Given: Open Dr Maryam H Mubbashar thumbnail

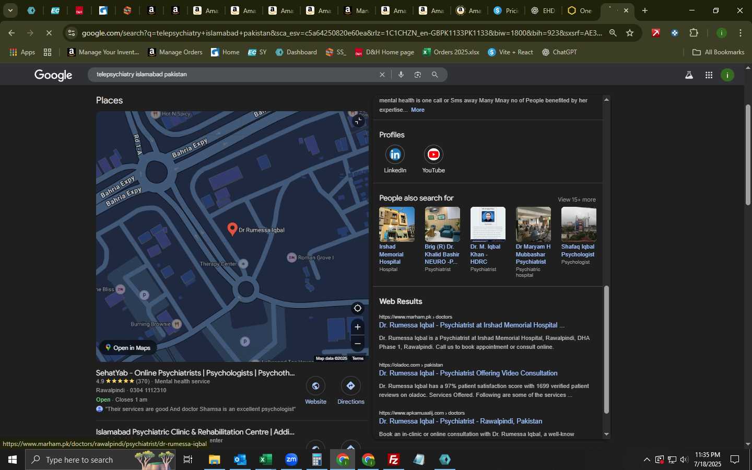Looking at the screenshot, I should tap(533, 224).
